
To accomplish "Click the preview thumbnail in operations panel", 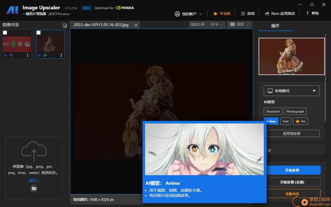I will tap(292, 56).
